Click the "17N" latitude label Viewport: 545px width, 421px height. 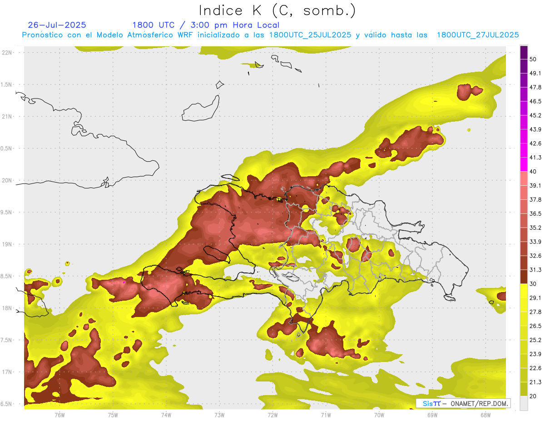pos(8,372)
